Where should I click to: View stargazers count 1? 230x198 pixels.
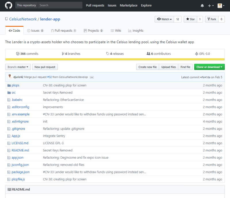click(200, 19)
